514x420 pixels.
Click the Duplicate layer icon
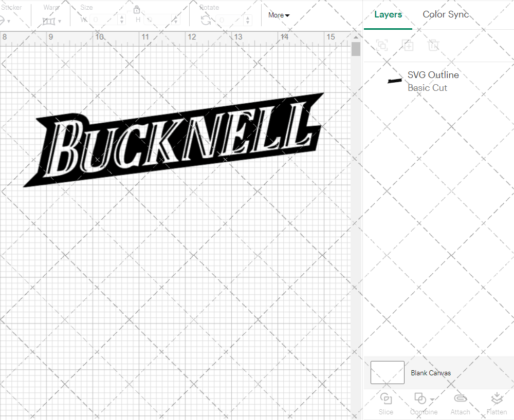[x=408, y=45]
